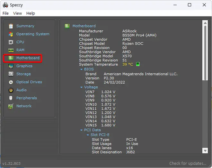Image resolution: width=212 pixels, height=168 pixels.
Task: View the Optical Drives section
Action: [x=29, y=82]
